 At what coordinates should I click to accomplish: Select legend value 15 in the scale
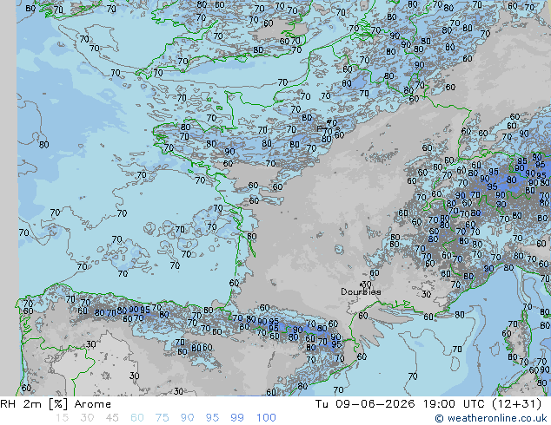click(62, 418)
